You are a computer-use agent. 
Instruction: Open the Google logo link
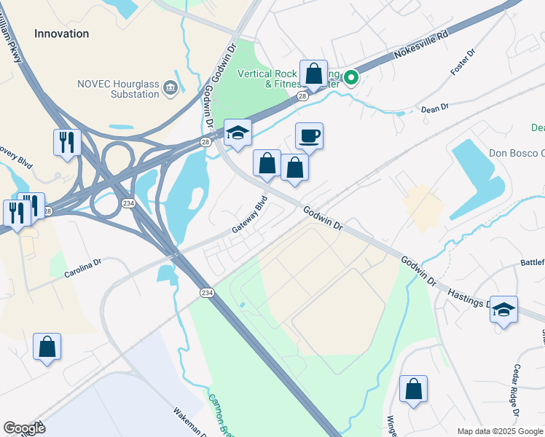24,428
